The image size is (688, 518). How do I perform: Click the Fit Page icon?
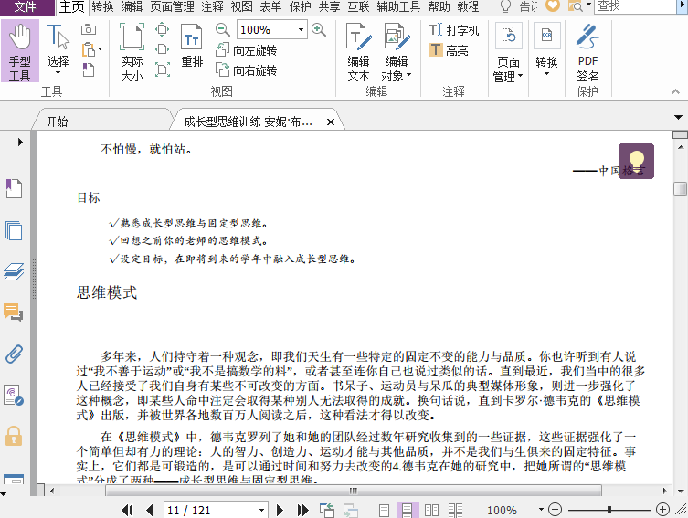point(163,29)
